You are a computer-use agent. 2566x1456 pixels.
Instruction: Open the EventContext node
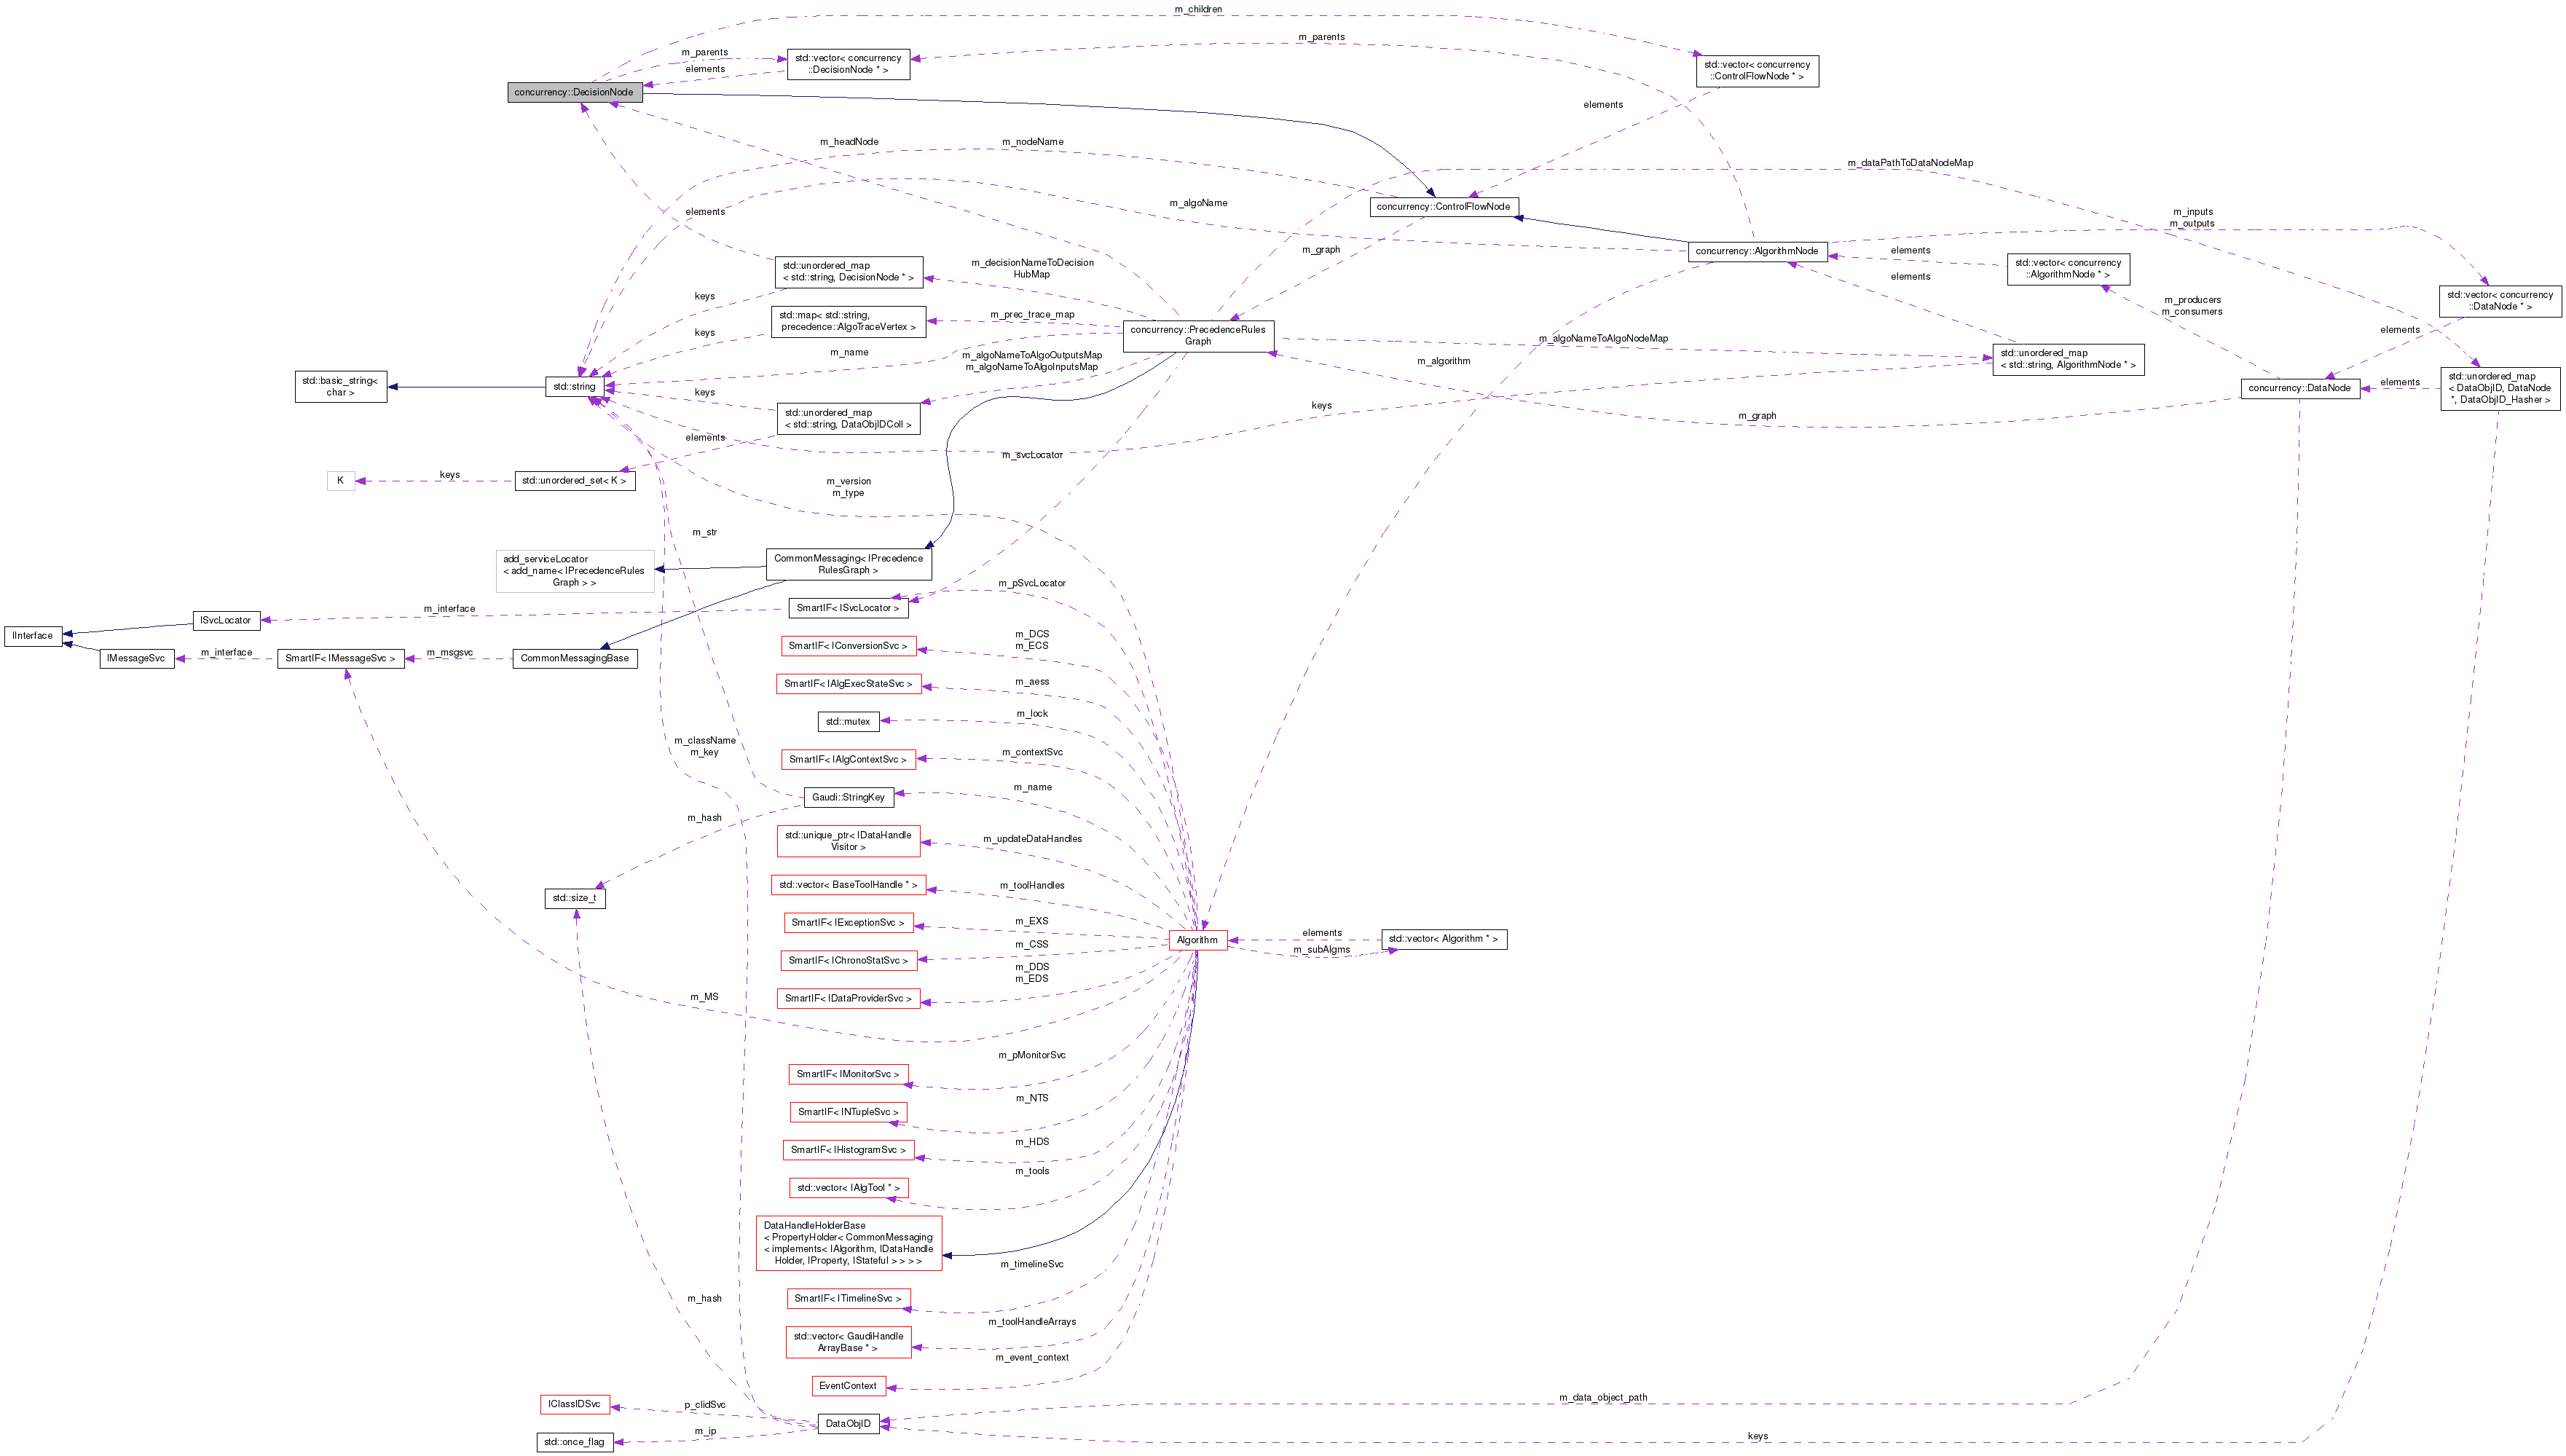[846, 1386]
